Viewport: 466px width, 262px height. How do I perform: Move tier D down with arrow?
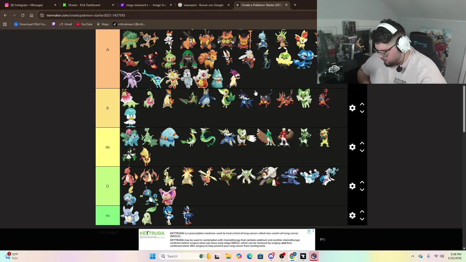point(362,190)
